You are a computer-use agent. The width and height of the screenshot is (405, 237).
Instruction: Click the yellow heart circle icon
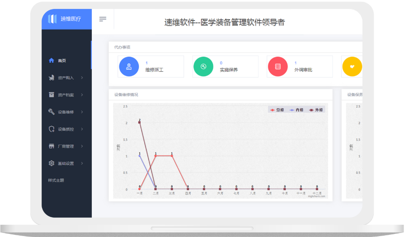pos(352,67)
